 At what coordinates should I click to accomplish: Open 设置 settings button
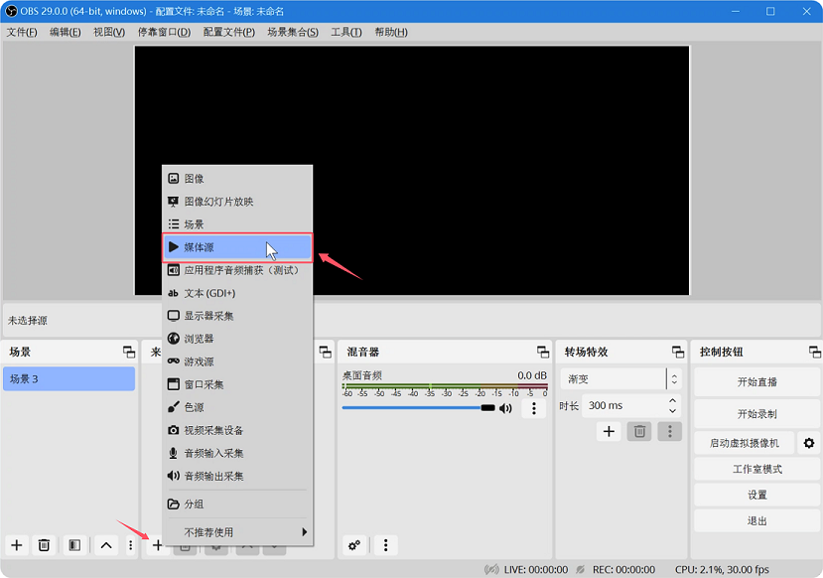click(x=756, y=495)
